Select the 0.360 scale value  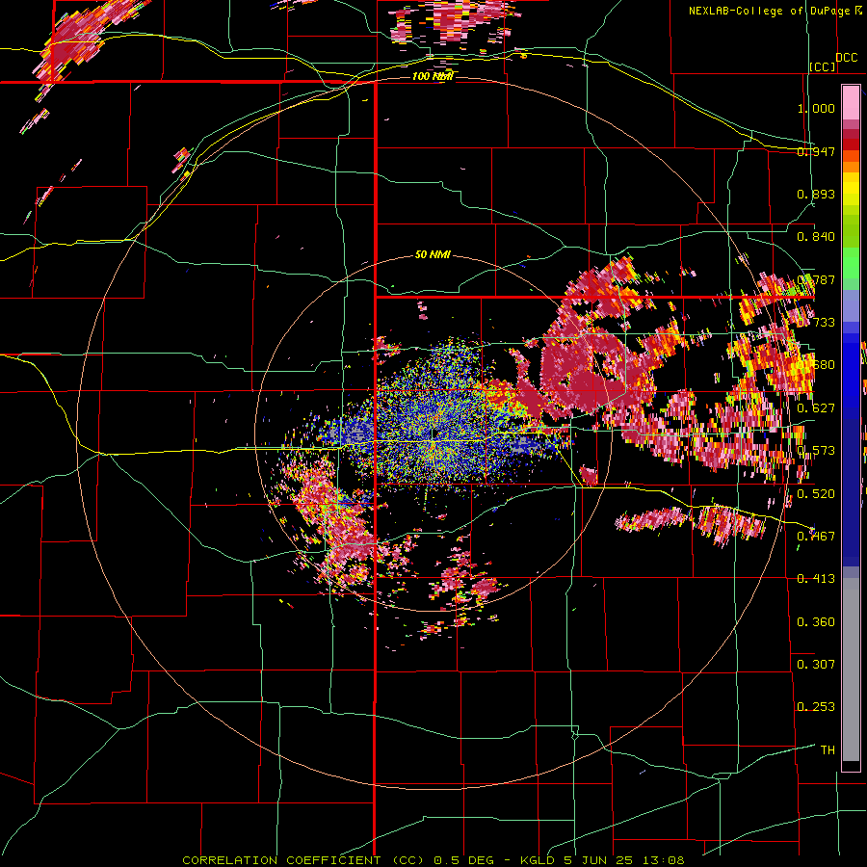pos(816,622)
